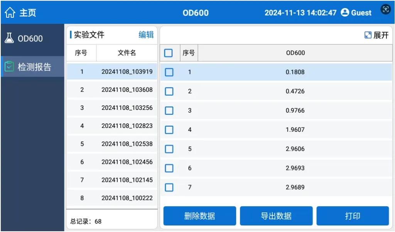Viewport: 395px width, 232px height.
Task: Select file 20241108_102456
Action: [x=112, y=162]
